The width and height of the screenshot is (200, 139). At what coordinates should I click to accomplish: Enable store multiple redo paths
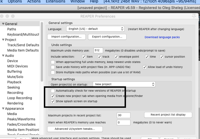pyautogui.click(x=53, y=72)
